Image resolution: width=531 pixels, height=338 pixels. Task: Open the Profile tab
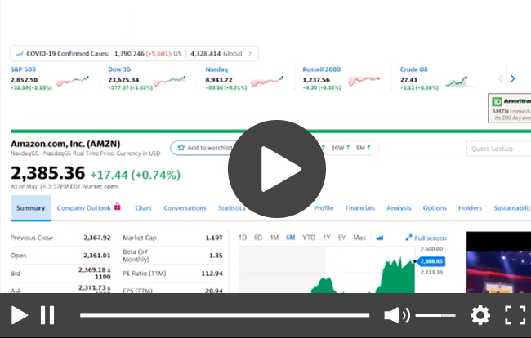tap(324, 208)
